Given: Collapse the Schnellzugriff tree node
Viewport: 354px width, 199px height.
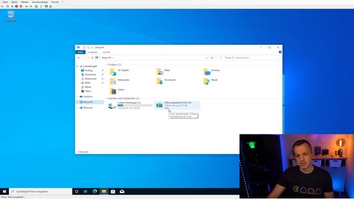Looking at the screenshot, I should coord(77,66).
